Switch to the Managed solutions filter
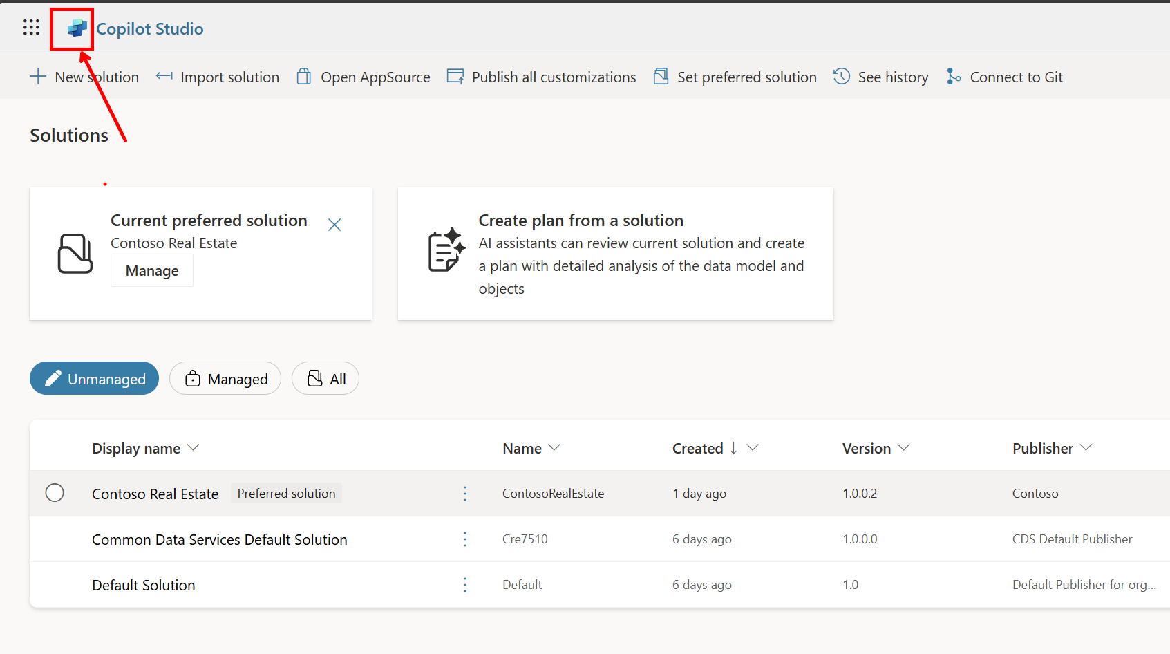 [225, 379]
